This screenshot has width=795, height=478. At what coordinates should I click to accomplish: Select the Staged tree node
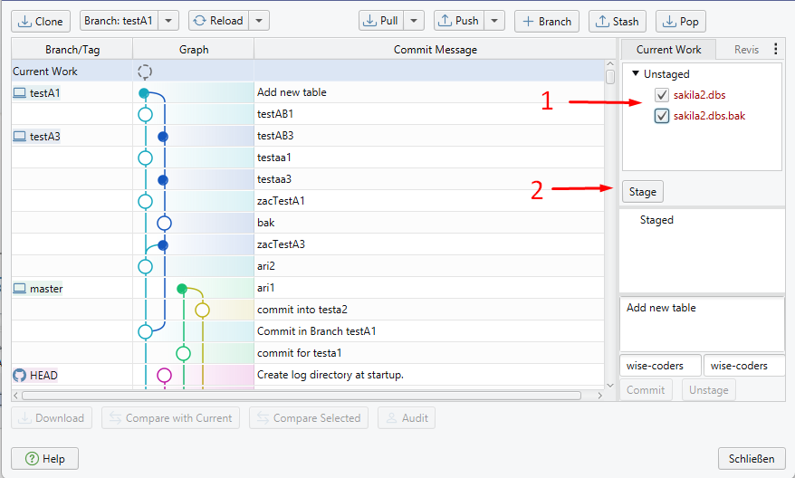[x=656, y=220]
